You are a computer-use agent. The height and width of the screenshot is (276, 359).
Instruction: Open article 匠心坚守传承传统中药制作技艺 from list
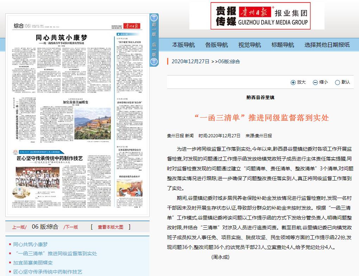pos(48,272)
